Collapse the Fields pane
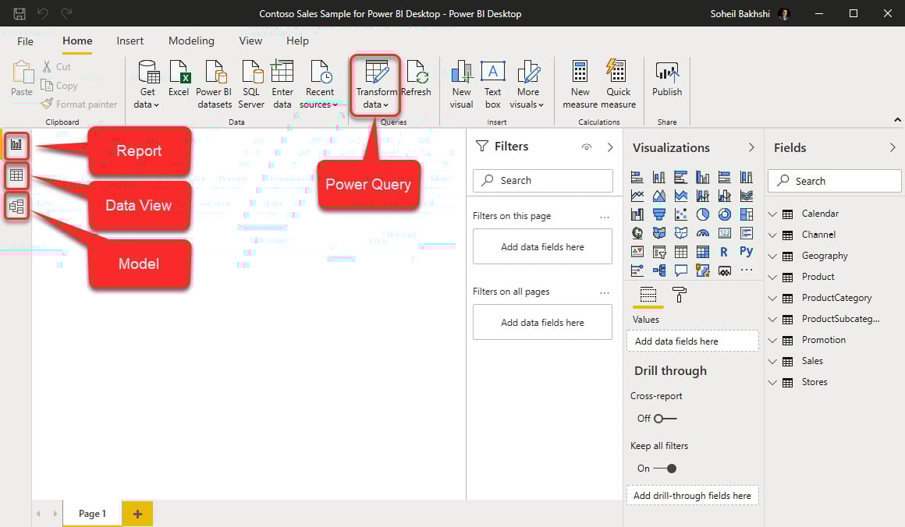905x527 pixels. pyautogui.click(x=893, y=147)
